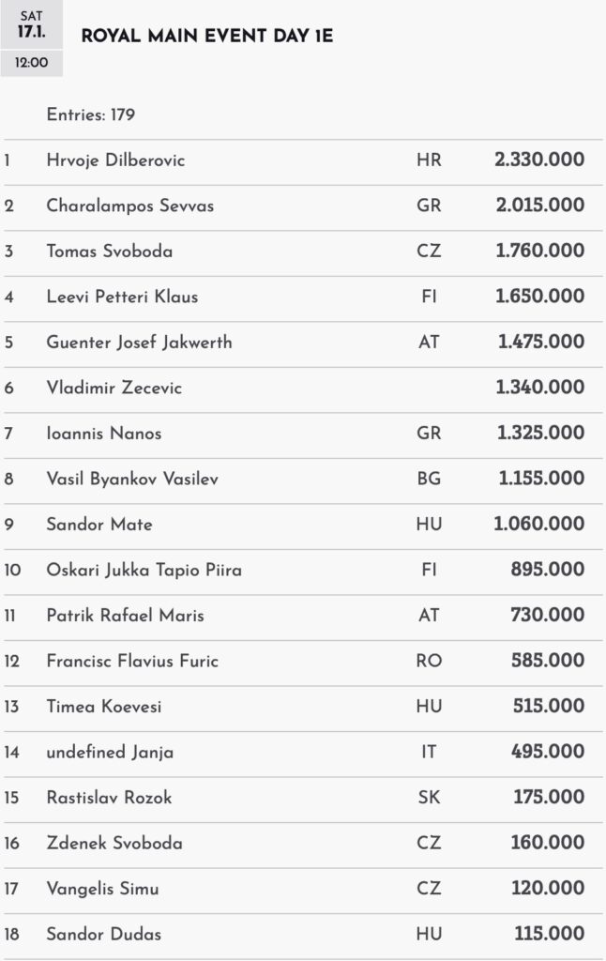Select the SAT 17.1. date badge
This screenshot has height=961, width=606.
pyautogui.click(x=31, y=23)
